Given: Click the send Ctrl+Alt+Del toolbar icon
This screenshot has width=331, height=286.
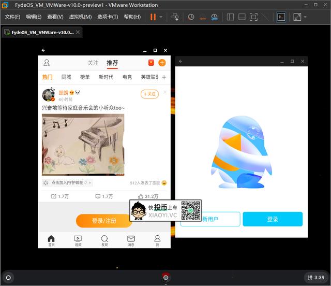Looking at the screenshot, I should click(175, 17).
